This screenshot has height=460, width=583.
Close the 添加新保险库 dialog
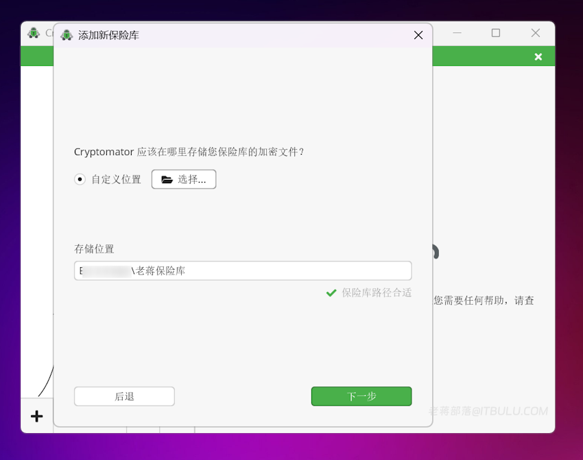click(418, 35)
